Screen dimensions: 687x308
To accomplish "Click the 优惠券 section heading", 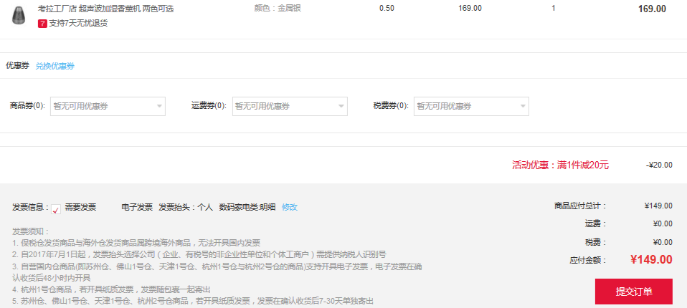I will (x=17, y=66).
